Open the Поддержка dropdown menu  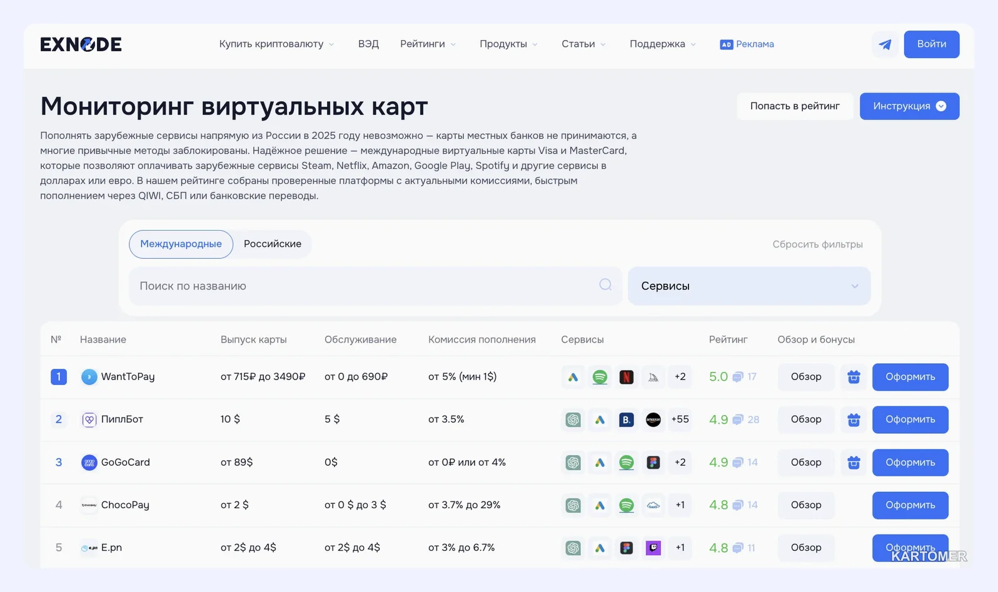tap(663, 44)
